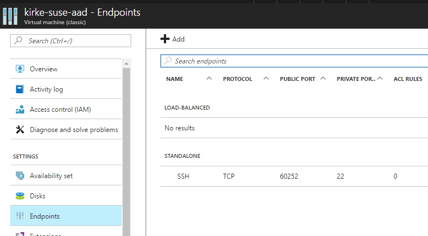Click the magnifier icon in sidebar search

pos(18,40)
